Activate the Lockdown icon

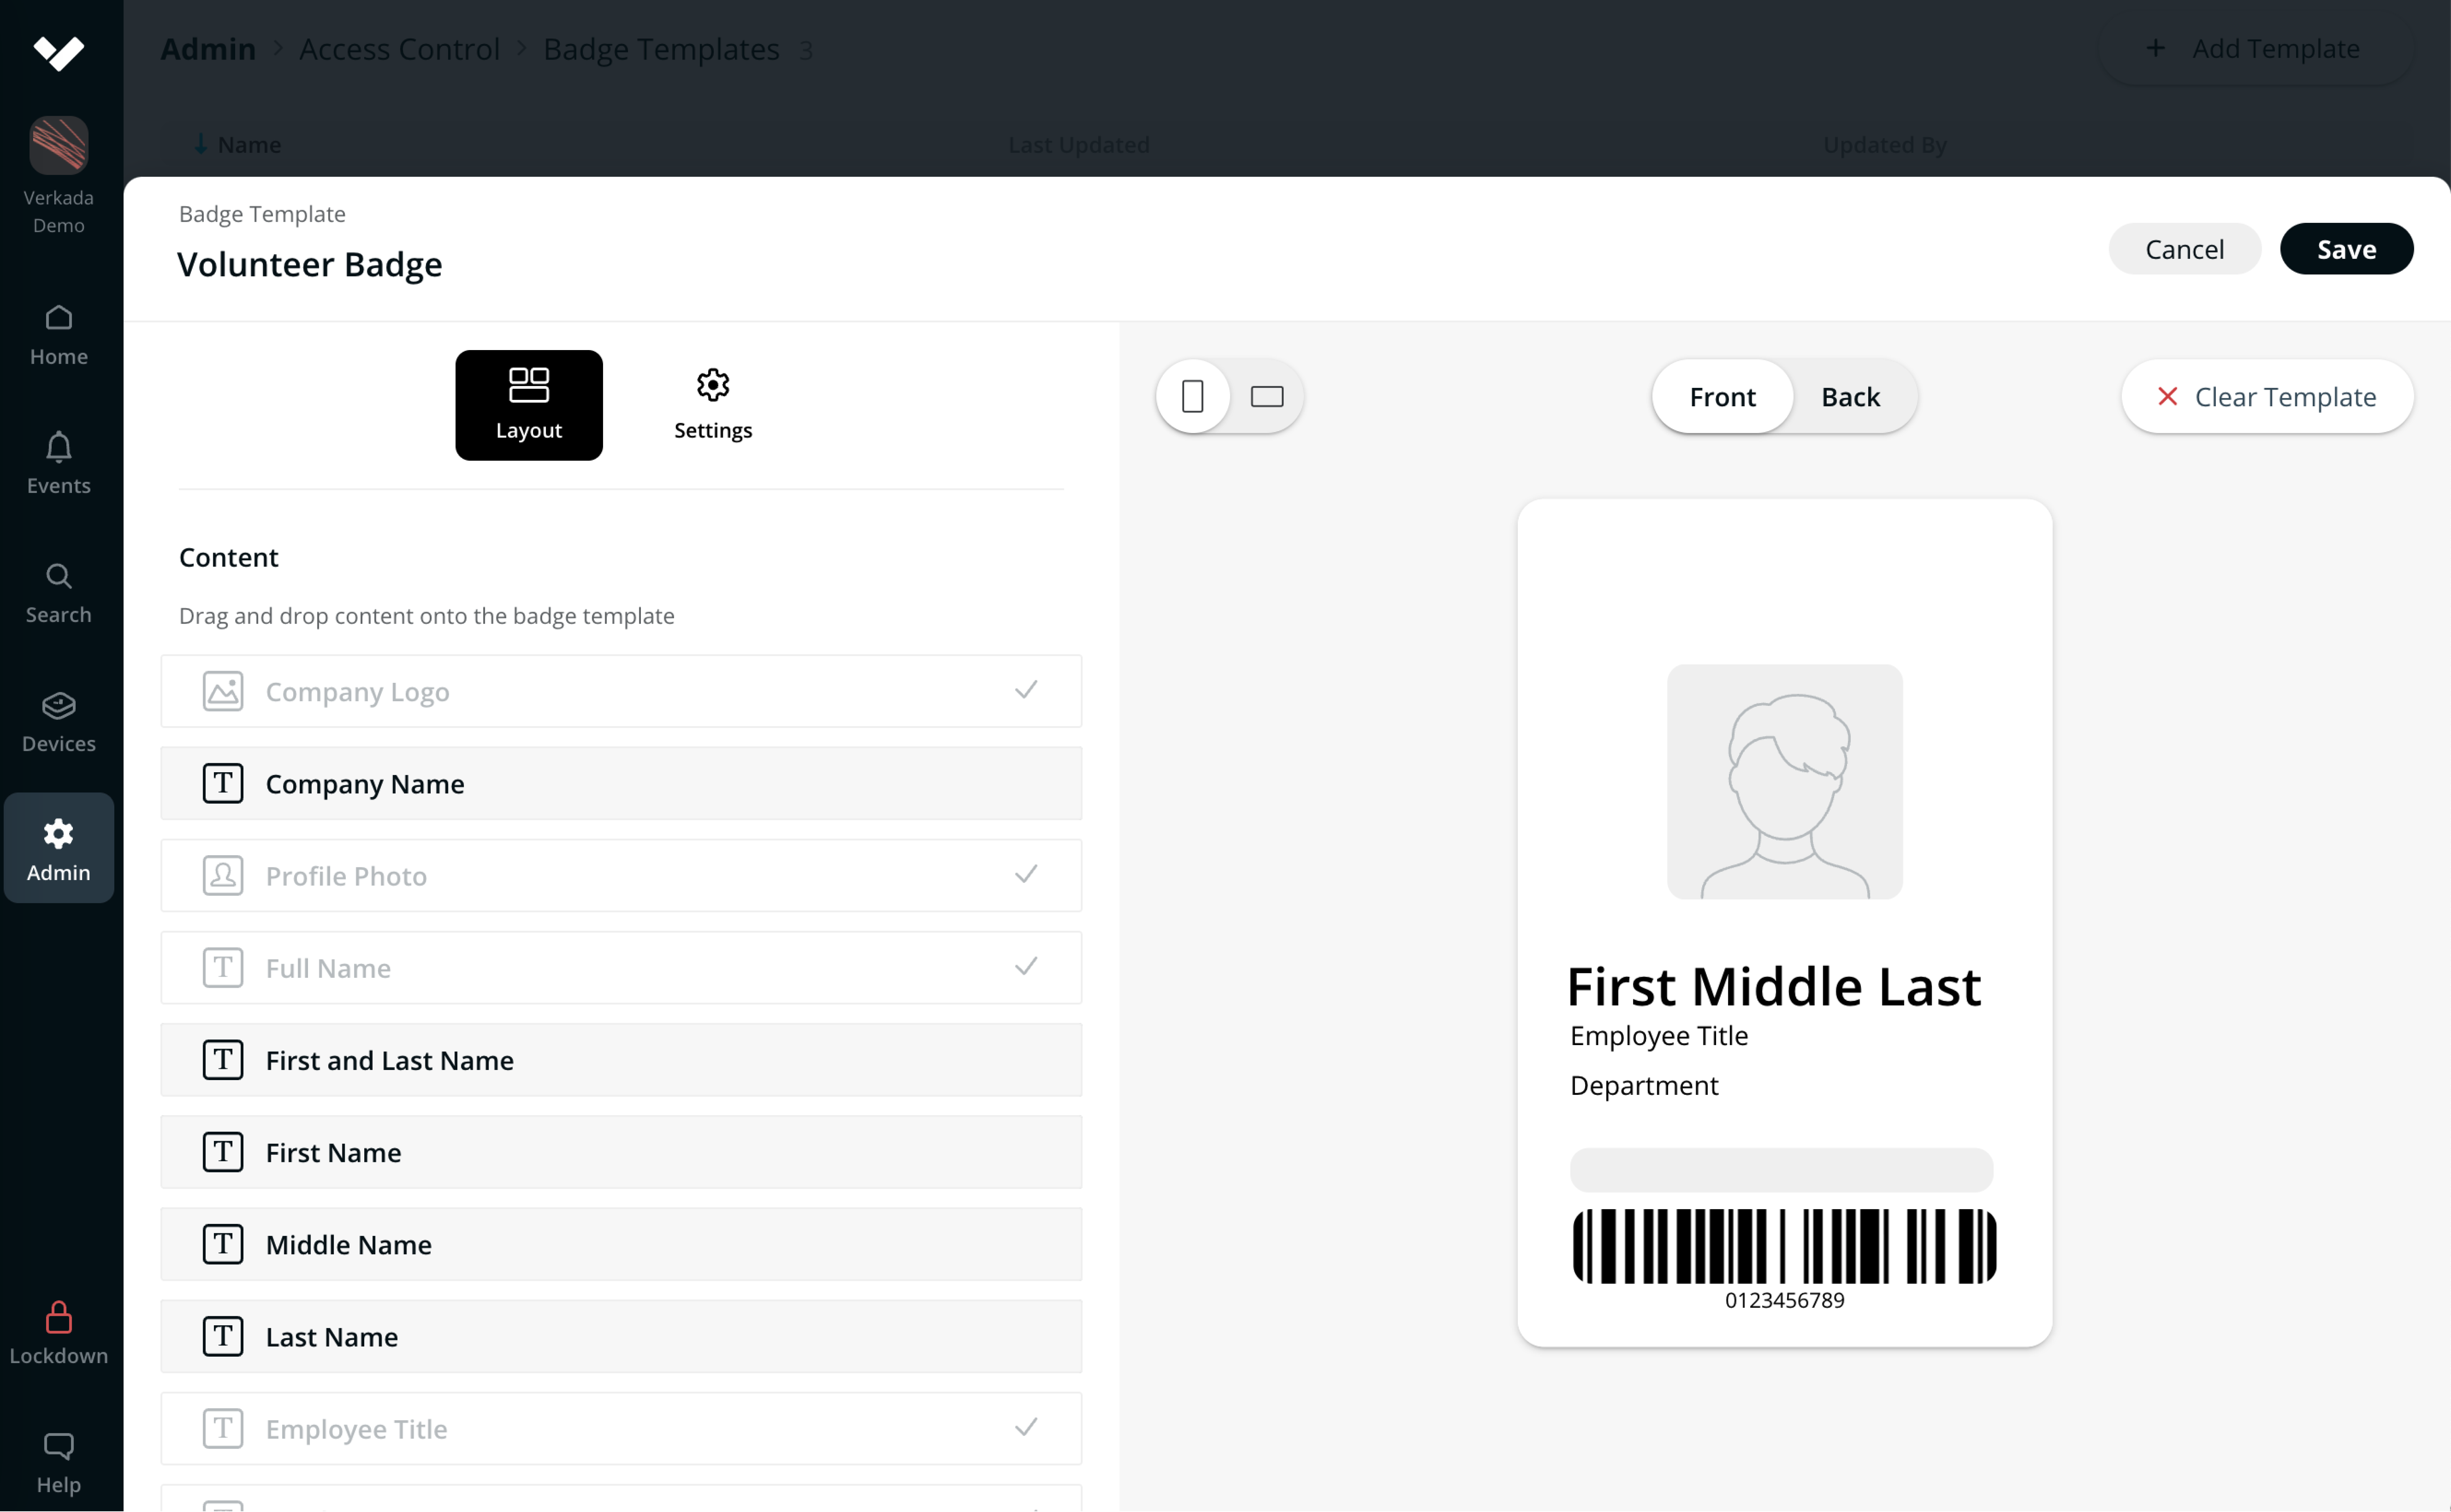click(x=58, y=1318)
